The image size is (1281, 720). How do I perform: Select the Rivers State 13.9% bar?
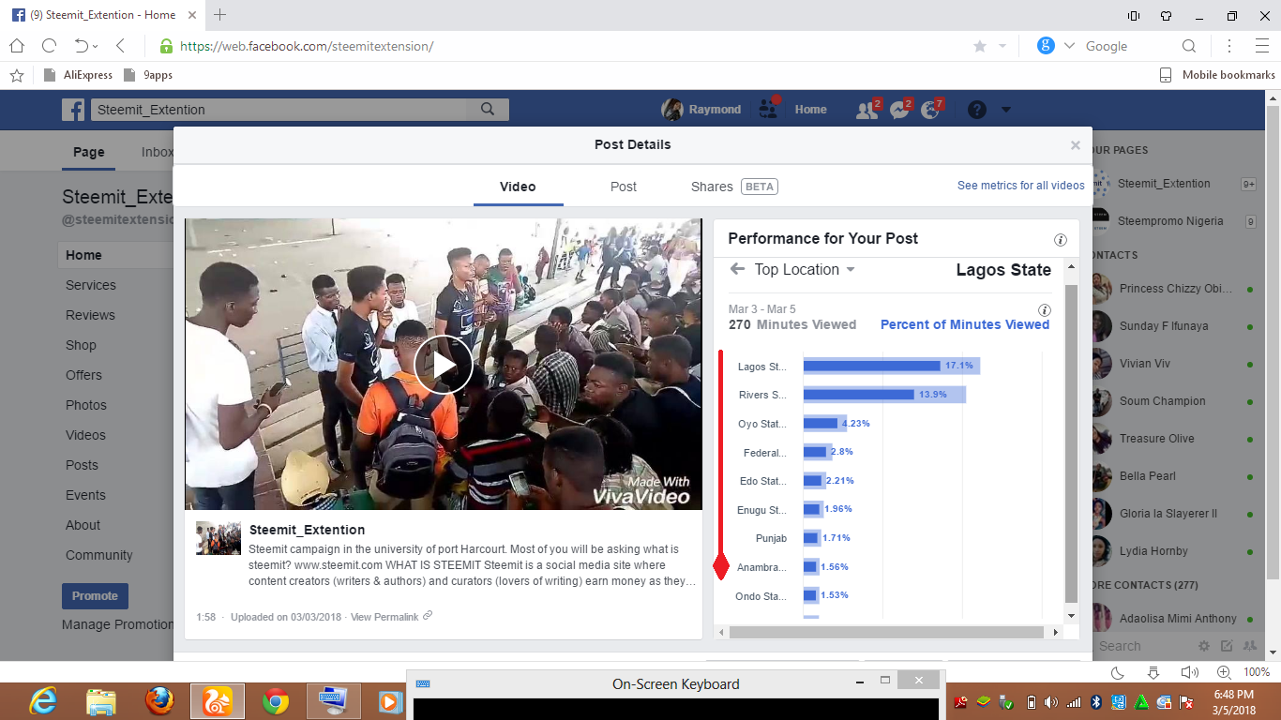(884, 395)
